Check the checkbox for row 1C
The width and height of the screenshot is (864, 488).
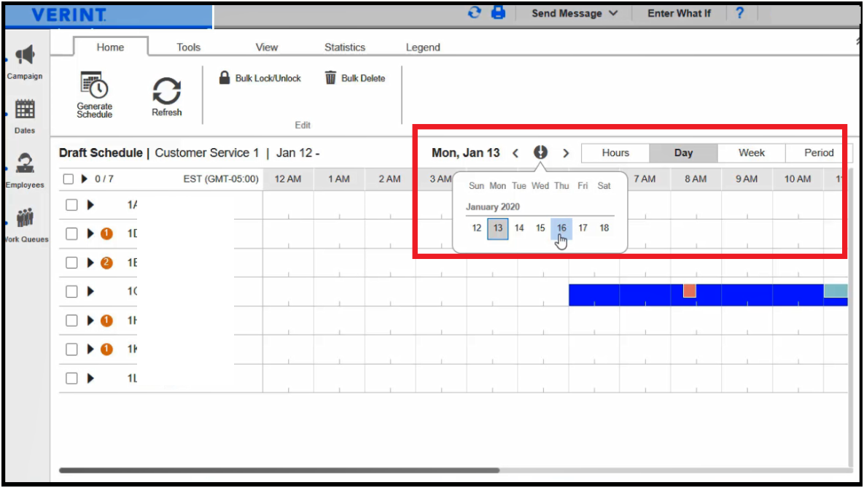[x=71, y=291]
